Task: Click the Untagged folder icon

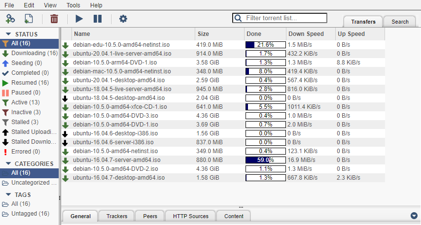Action: [5, 214]
